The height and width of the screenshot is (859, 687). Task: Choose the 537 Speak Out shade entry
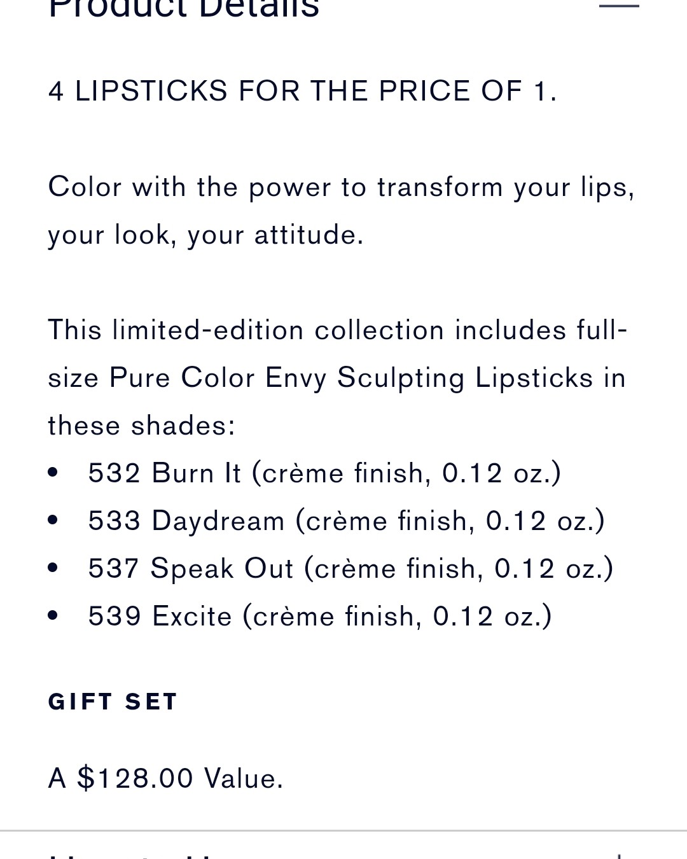click(x=350, y=569)
